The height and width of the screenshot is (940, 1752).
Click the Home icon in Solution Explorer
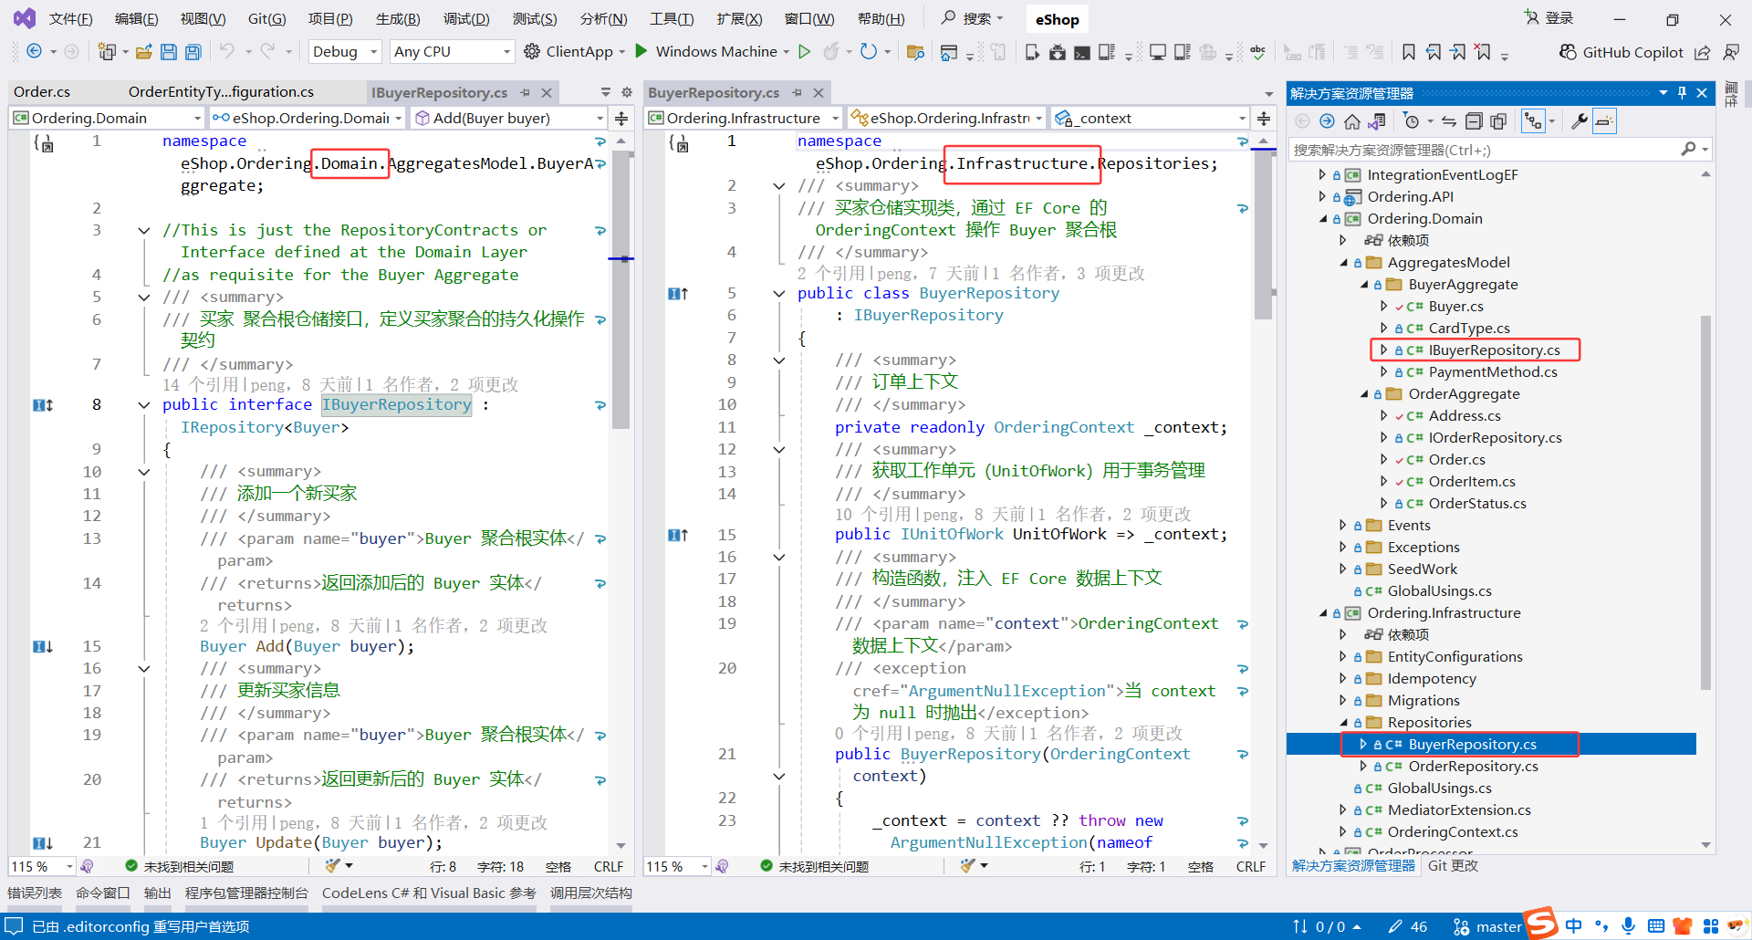tap(1352, 121)
